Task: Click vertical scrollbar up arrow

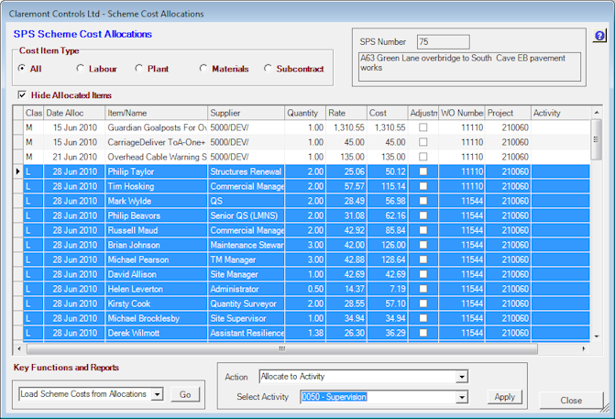Action: click(x=597, y=113)
